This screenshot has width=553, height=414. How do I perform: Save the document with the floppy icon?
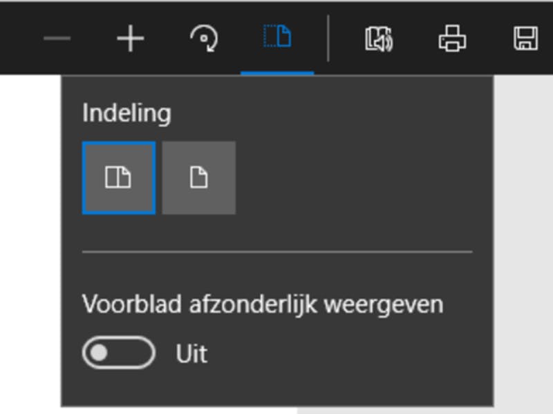(525, 39)
